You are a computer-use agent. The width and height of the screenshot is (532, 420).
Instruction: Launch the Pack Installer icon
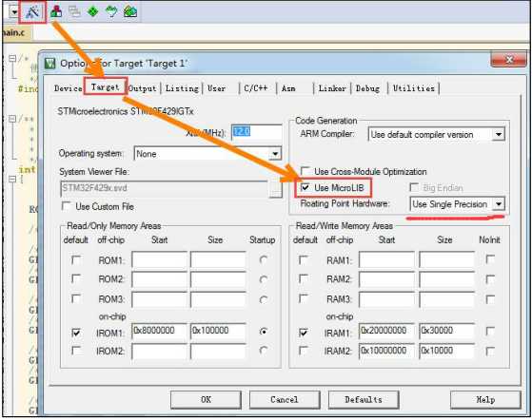tap(130, 11)
